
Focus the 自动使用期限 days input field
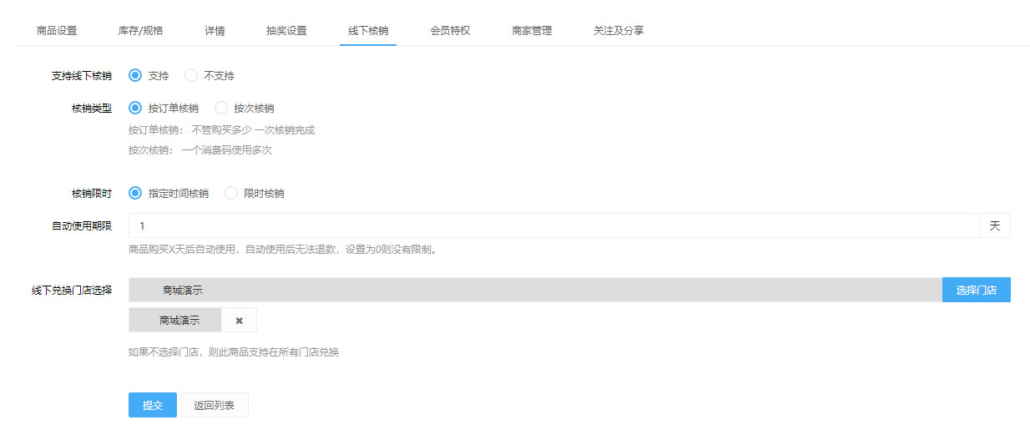click(x=553, y=225)
